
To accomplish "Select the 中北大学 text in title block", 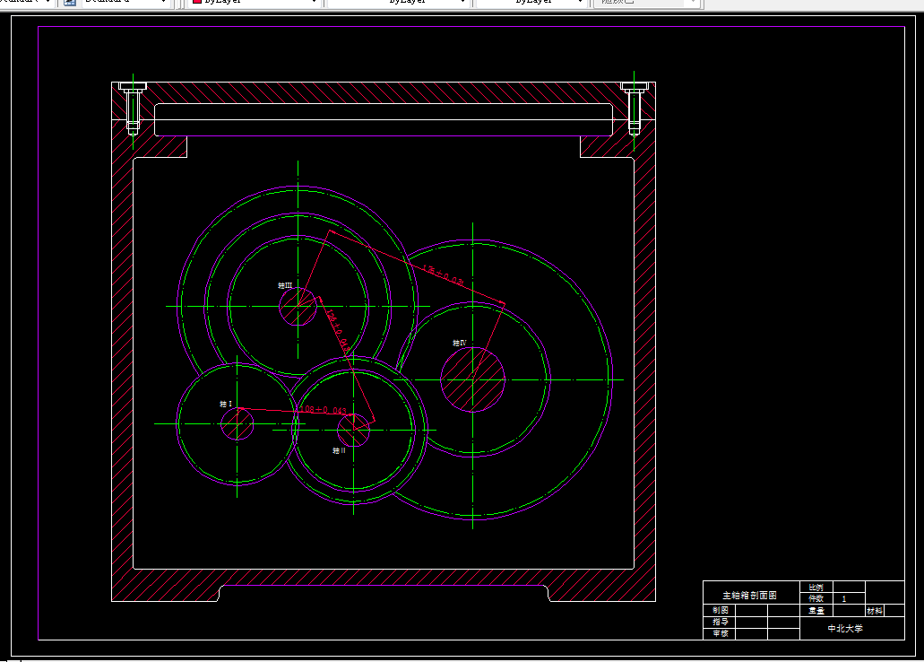I will coord(845,629).
